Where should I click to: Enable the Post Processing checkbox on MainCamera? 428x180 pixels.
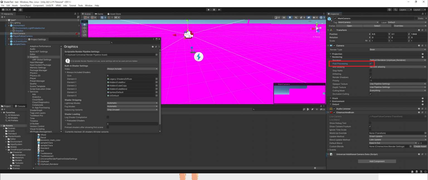point(371,63)
